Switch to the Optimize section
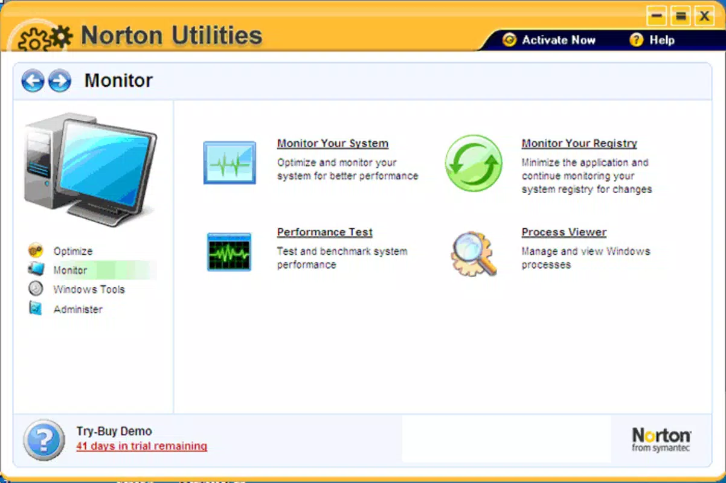The height and width of the screenshot is (483, 726). pos(73,251)
